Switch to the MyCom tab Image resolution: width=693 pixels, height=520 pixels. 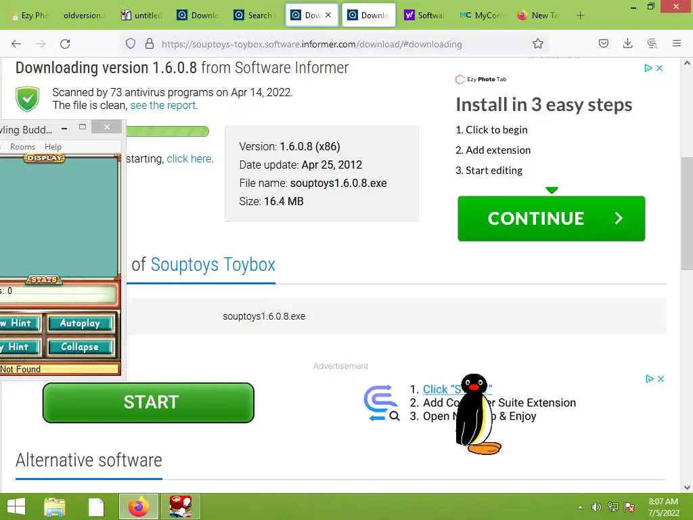481,16
